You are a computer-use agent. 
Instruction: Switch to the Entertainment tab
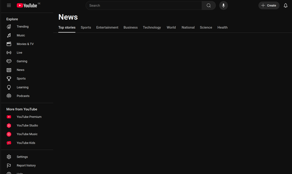click(107, 28)
